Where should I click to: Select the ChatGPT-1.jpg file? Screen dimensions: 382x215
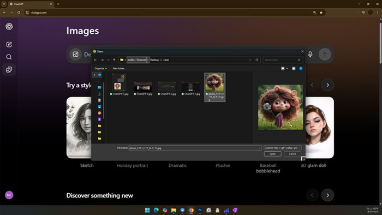point(191,88)
